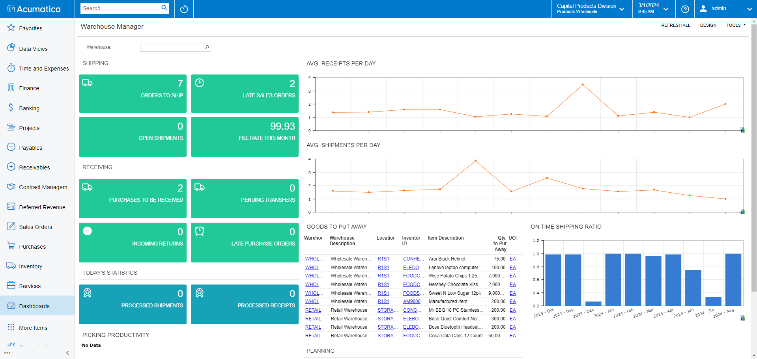Open the Tools menu

[736, 25]
